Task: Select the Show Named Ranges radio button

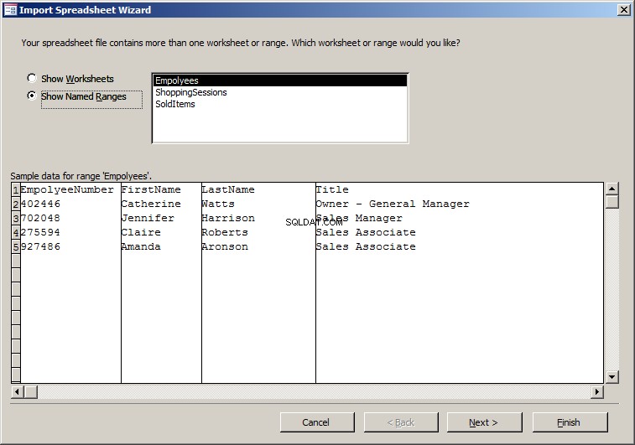Action: click(32, 96)
